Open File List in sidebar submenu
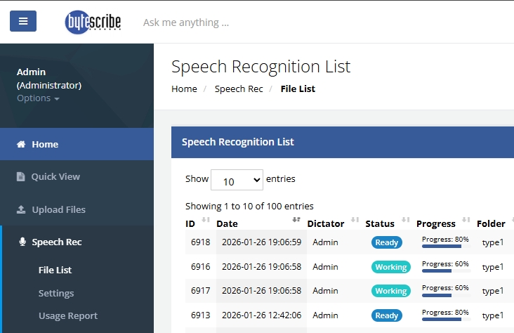 tap(55, 270)
